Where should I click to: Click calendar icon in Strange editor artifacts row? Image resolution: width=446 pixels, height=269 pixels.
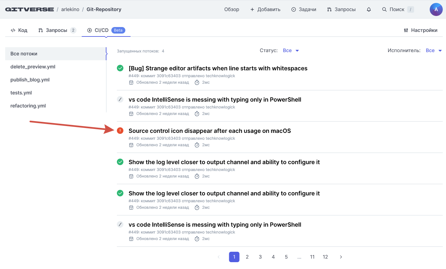[x=131, y=82]
